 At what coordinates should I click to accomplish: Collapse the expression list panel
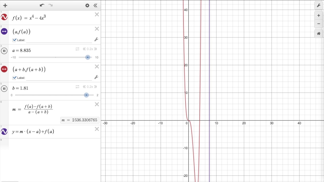pos(95,5)
